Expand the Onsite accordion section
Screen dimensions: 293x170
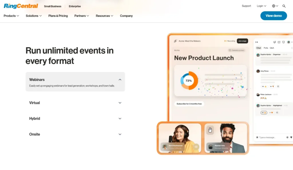[75, 134]
